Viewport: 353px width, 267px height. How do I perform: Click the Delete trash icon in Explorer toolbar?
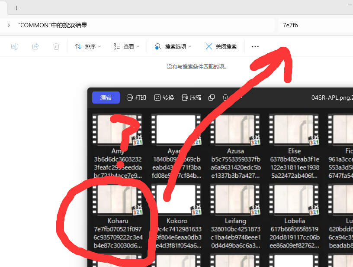(56, 46)
